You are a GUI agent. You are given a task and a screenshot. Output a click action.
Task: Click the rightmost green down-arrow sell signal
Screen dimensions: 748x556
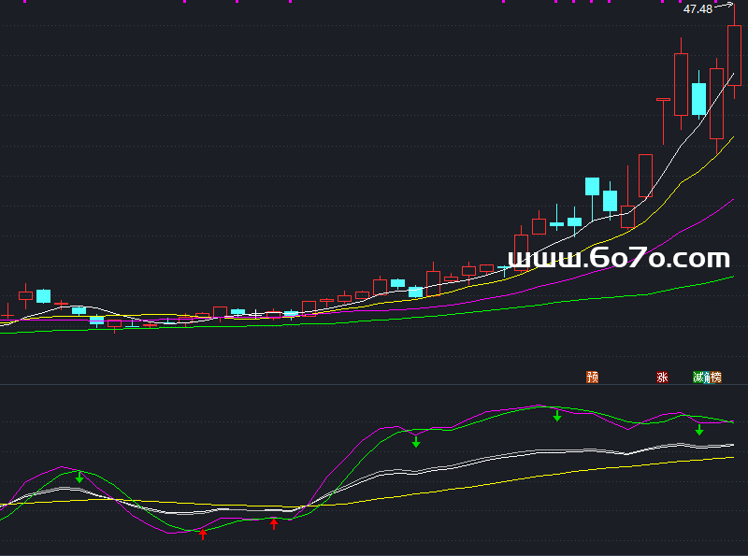click(698, 430)
